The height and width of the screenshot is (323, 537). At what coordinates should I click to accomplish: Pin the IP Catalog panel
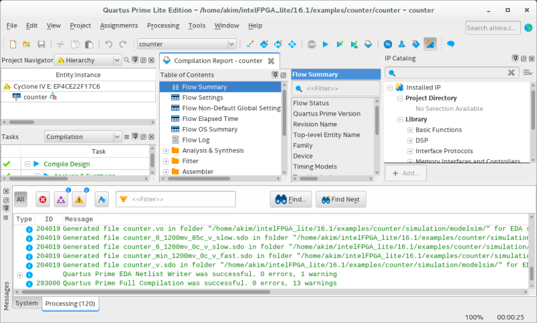coord(516,58)
